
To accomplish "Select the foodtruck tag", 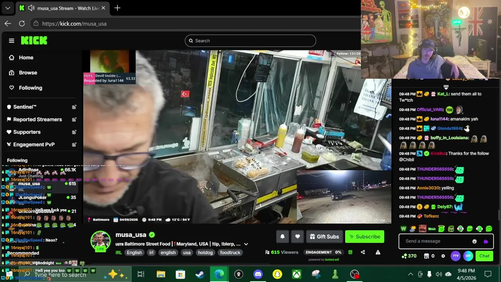I will point(230,253).
